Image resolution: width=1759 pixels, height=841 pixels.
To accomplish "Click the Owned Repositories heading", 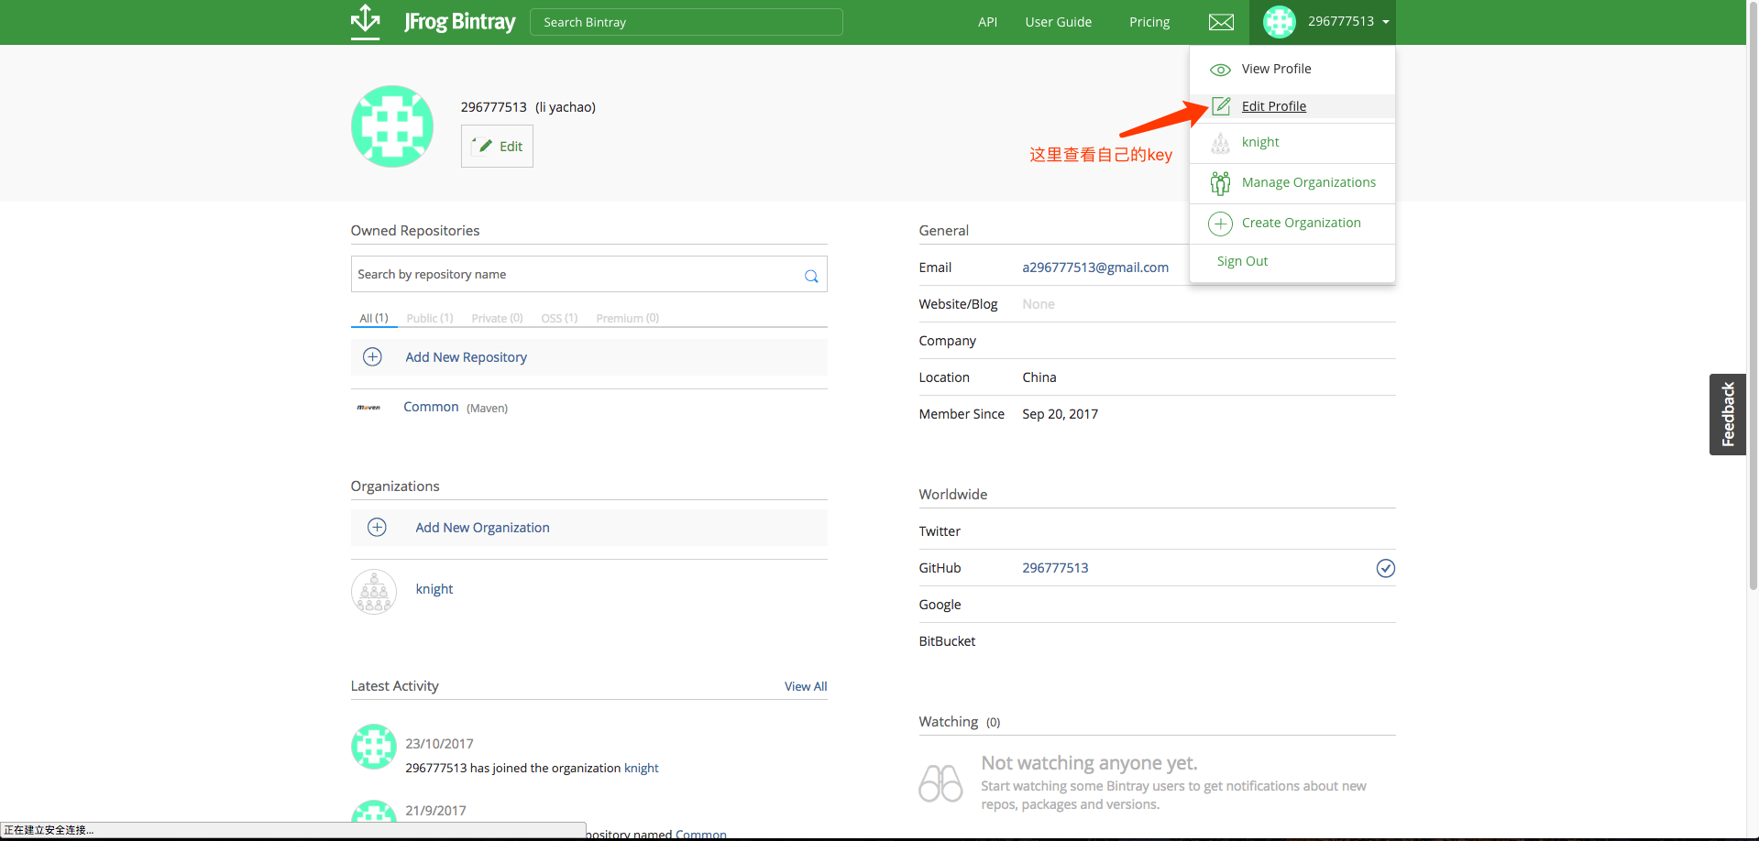I will pyautogui.click(x=415, y=231).
